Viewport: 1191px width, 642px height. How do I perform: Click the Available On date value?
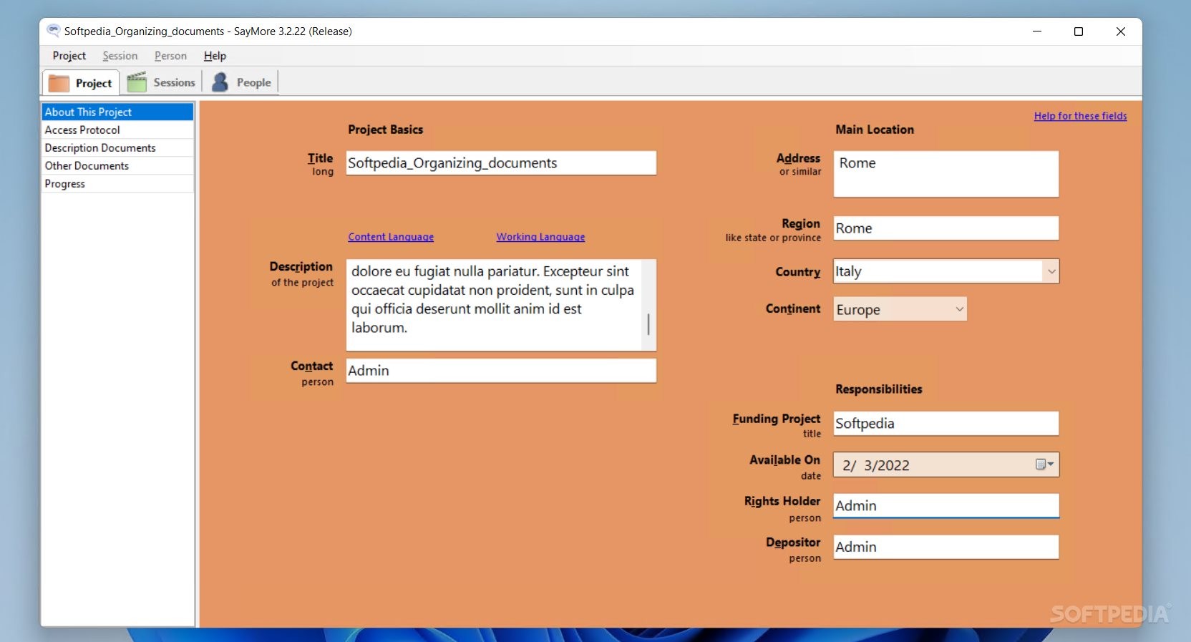coord(876,465)
